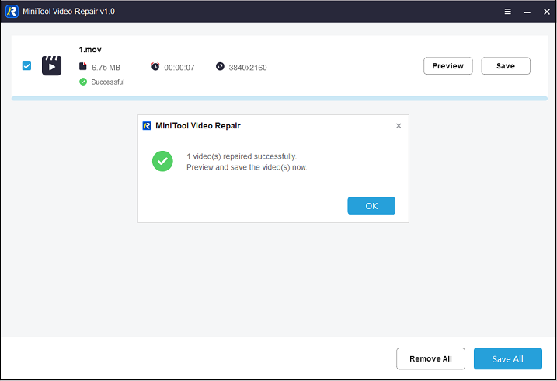The height and width of the screenshot is (381, 557).
Task: Click the clock icon beside 00:00:07
Action: (155, 66)
